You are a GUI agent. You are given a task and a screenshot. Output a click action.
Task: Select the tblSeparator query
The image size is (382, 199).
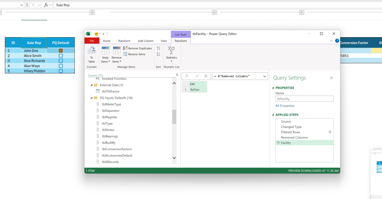(x=111, y=111)
